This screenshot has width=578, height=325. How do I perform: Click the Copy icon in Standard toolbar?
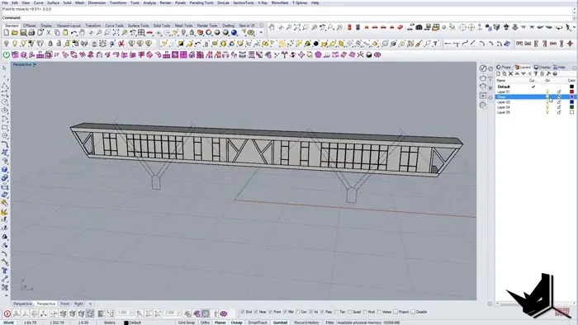click(x=57, y=33)
